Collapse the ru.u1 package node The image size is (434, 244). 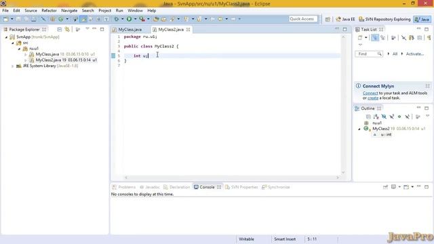point(19,49)
